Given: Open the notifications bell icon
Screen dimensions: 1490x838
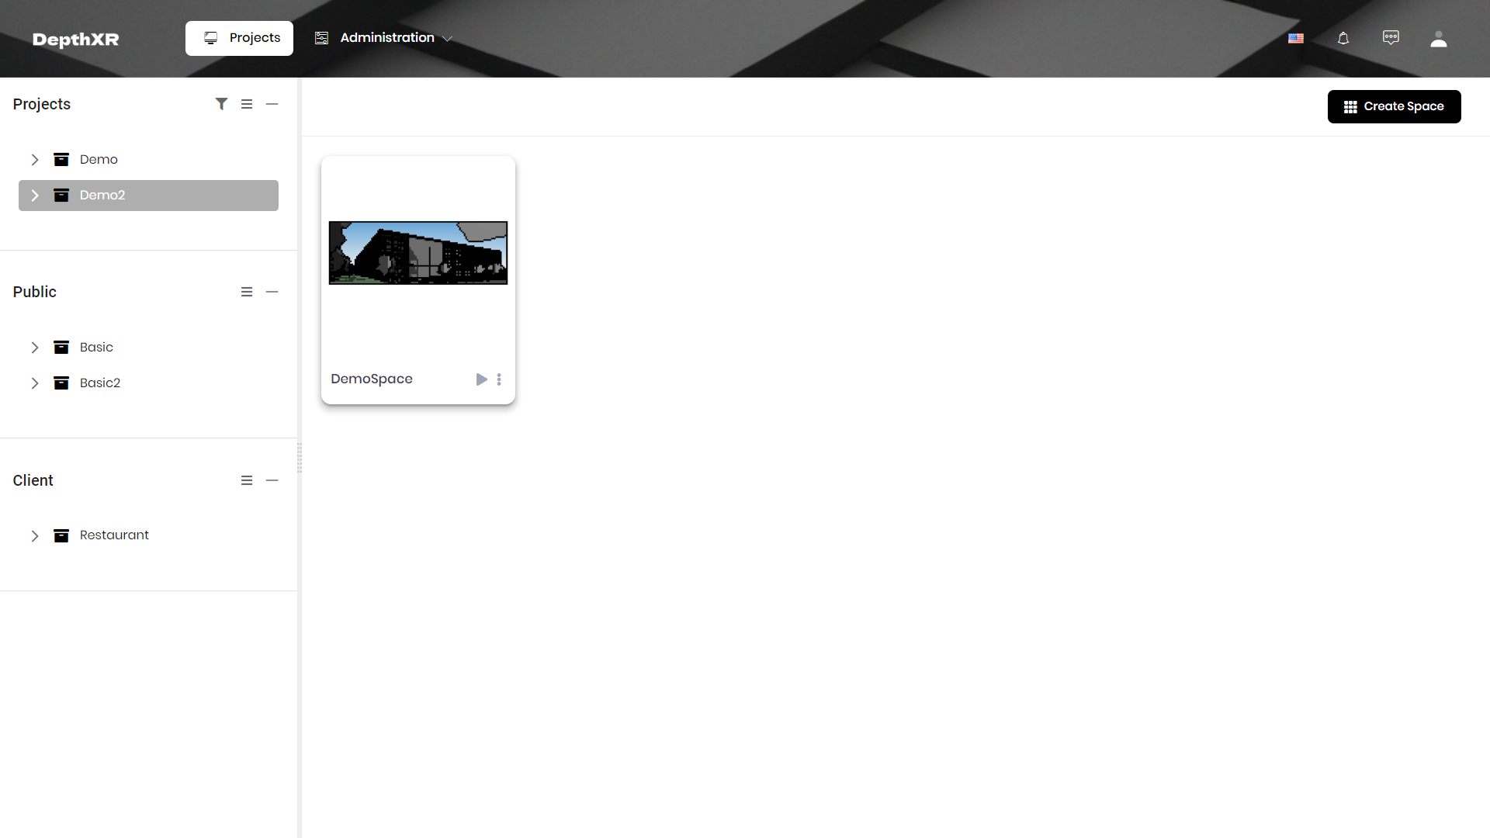Looking at the screenshot, I should tap(1343, 39).
